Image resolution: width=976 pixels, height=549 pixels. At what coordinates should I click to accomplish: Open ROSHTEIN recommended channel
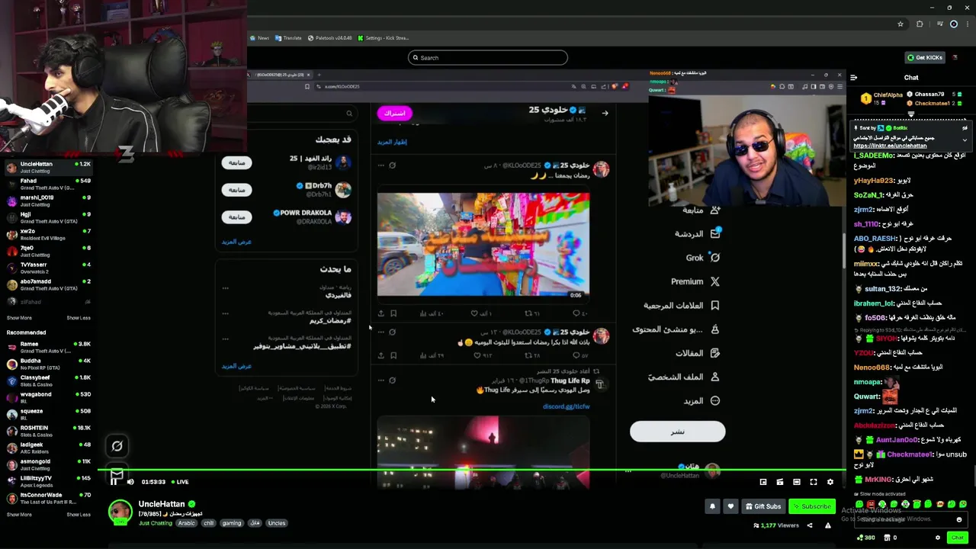point(49,431)
